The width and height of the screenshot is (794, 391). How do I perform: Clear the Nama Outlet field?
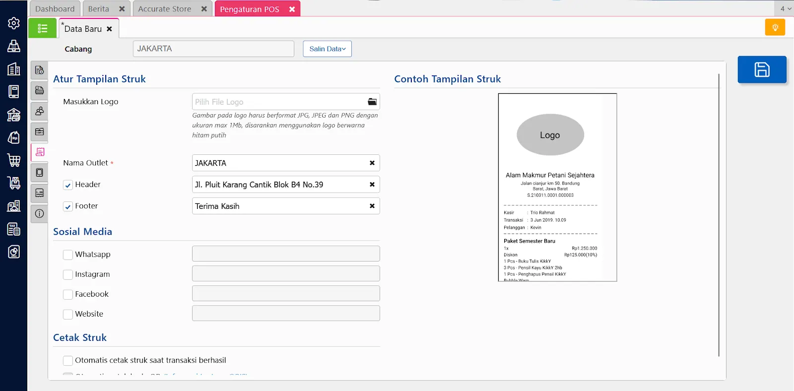point(372,163)
